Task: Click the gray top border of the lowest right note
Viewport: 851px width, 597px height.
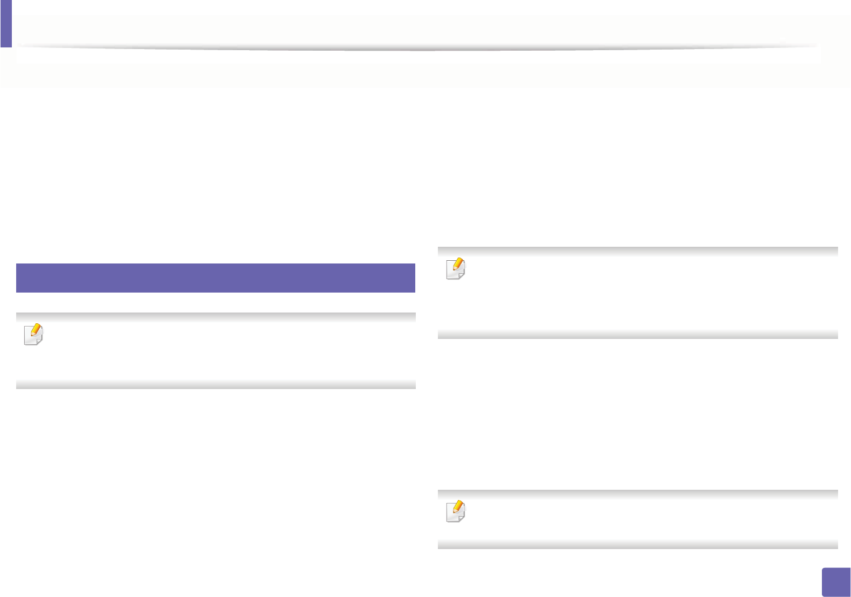Action: tap(638, 494)
